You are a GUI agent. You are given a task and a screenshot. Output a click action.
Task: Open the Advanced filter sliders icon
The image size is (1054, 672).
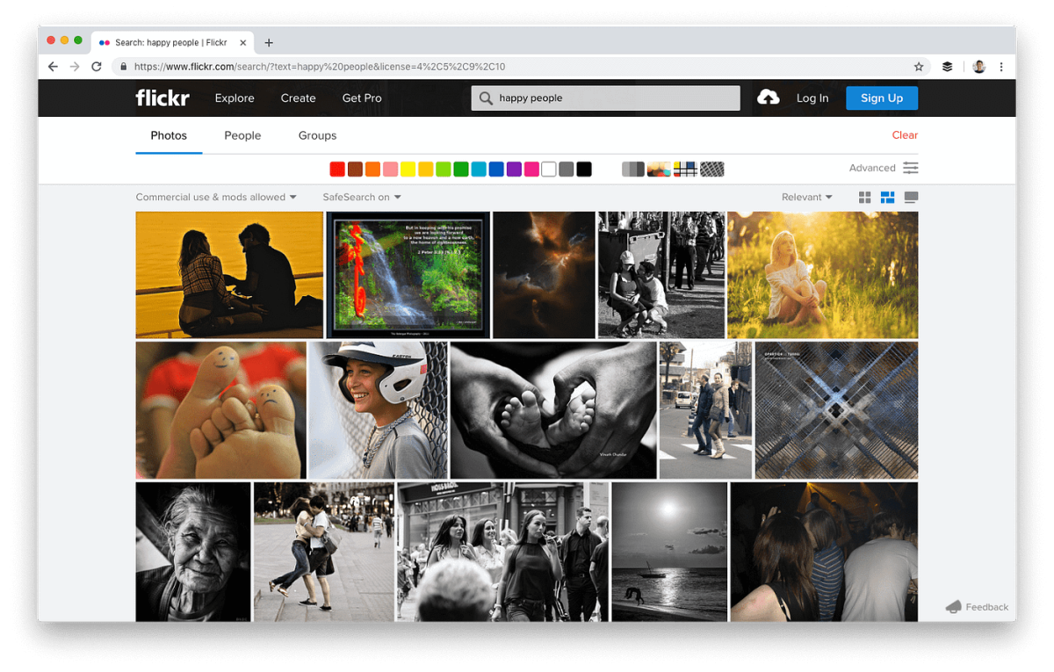[x=911, y=168]
